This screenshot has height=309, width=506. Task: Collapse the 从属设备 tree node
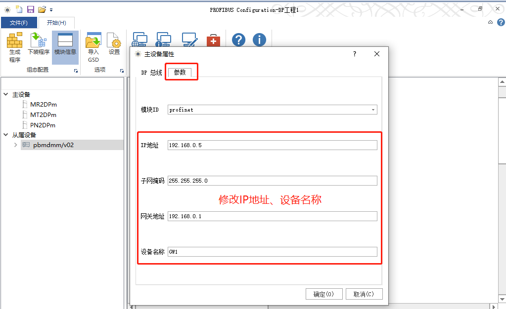(x=6, y=135)
